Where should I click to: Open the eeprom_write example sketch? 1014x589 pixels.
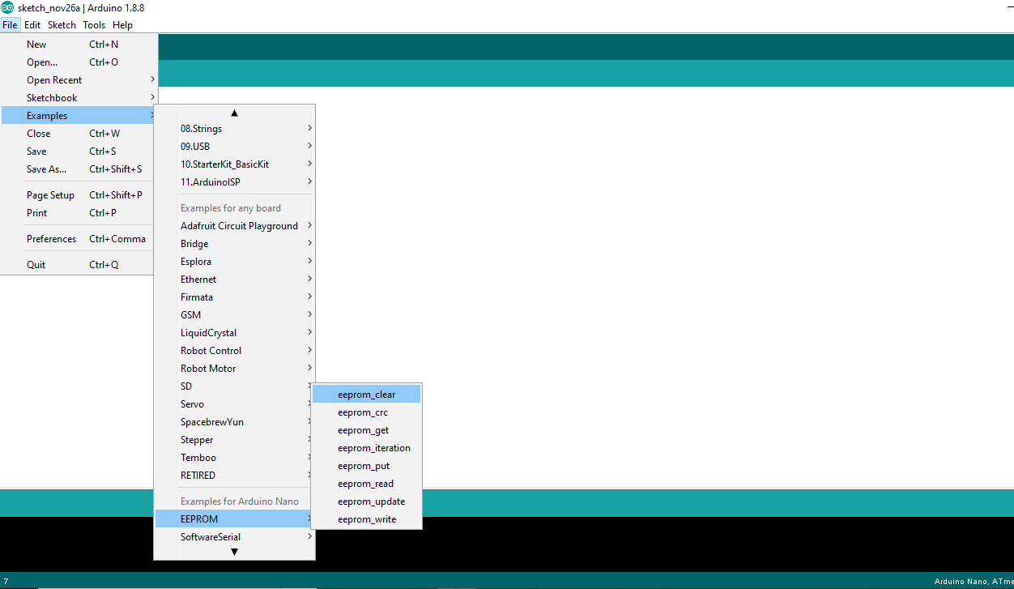pyautogui.click(x=366, y=519)
